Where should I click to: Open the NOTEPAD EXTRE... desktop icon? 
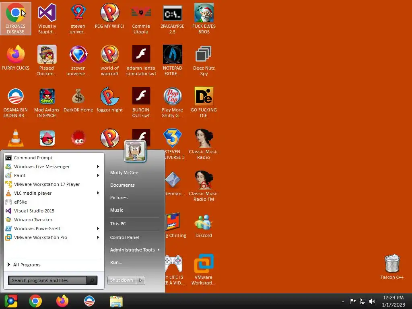tap(172, 60)
